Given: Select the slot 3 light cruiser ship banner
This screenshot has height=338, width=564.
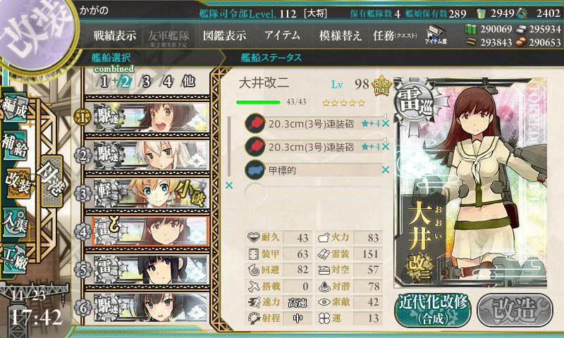Looking at the screenshot, I should point(151,194).
